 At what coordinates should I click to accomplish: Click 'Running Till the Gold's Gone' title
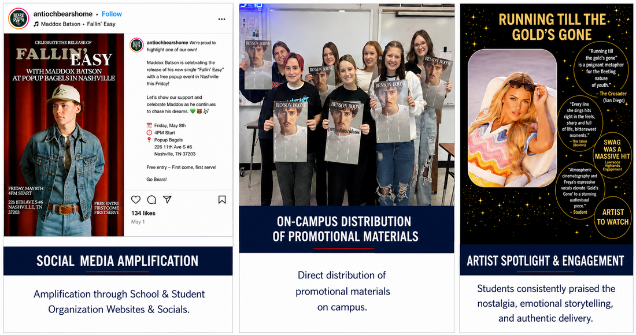(x=552, y=27)
